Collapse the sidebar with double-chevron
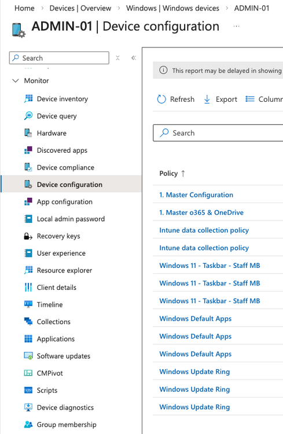Image resolution: width=283 pixels, height=434 pixels. coord(134,58)
